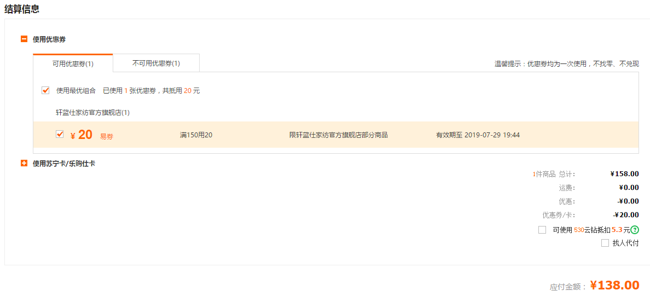Uncheck the ¥20 易券 coupon checkbox

pos(60,134)
